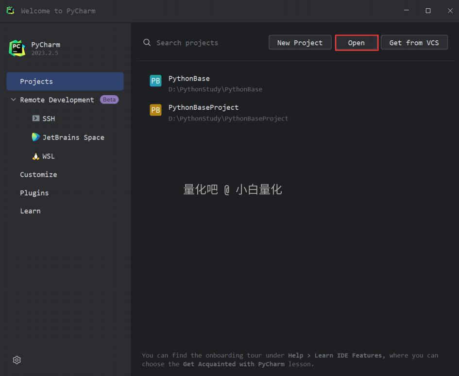Click the Open button
The width and height of the screenshot is (459, 376).
click(356, 43)
